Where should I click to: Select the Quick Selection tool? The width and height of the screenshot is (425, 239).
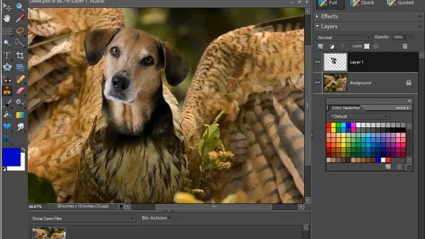point(20,42)
